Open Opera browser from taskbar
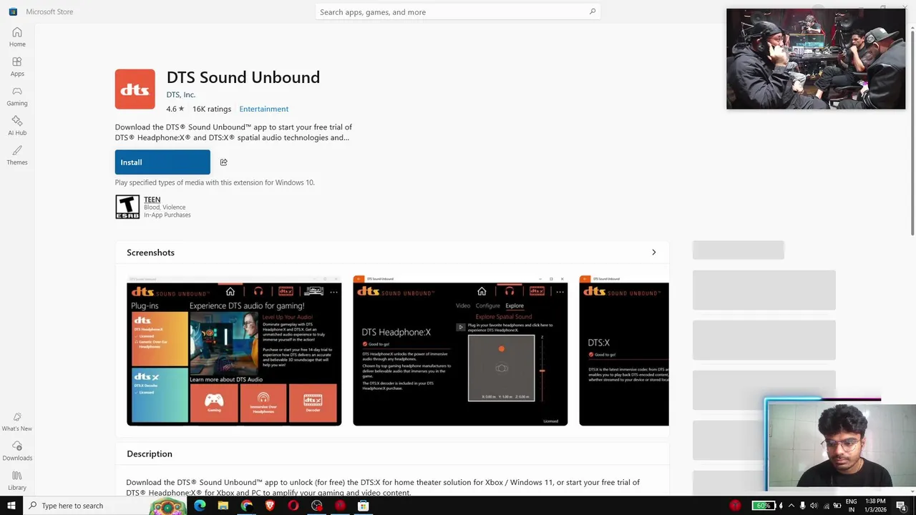The width and height of the screenshot is (916, 515). [293, 506]
